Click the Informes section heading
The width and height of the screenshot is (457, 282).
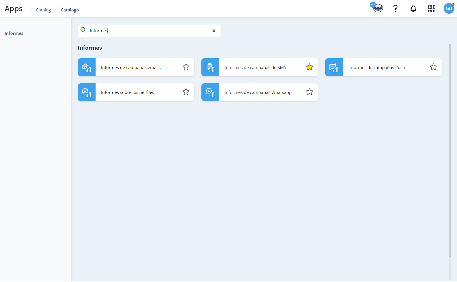(x=90, y=48)
